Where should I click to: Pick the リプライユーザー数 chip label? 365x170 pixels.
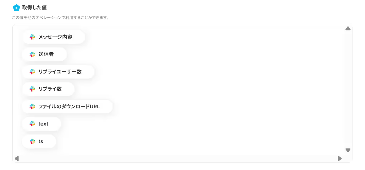(x=60, y=72)
